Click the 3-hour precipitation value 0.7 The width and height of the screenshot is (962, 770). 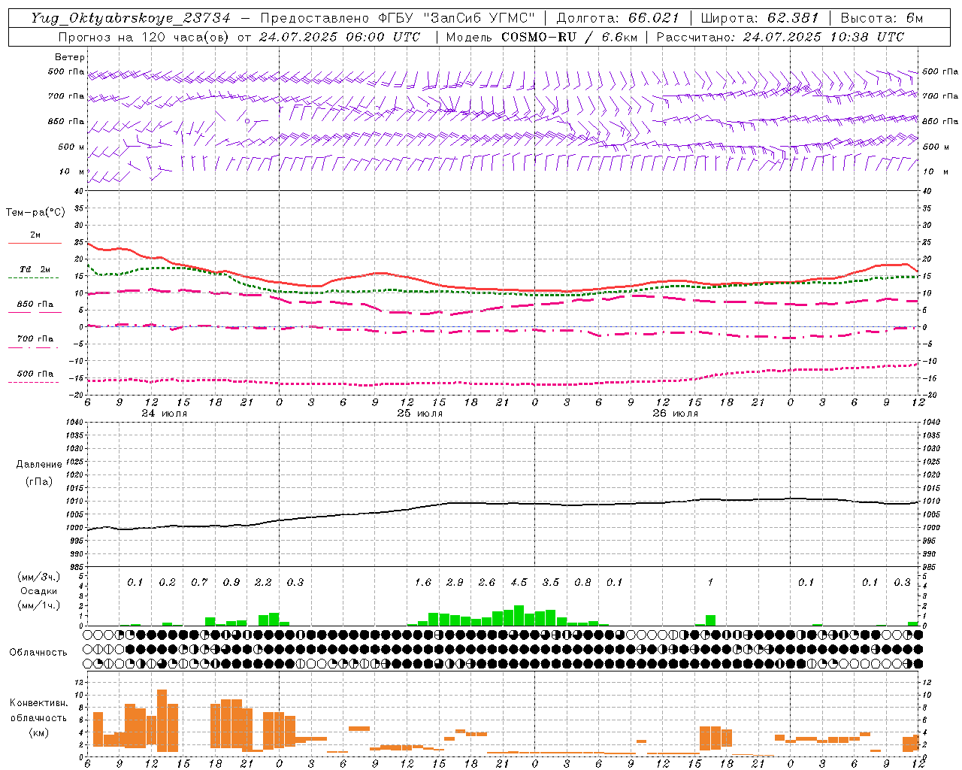click(199, 582)
